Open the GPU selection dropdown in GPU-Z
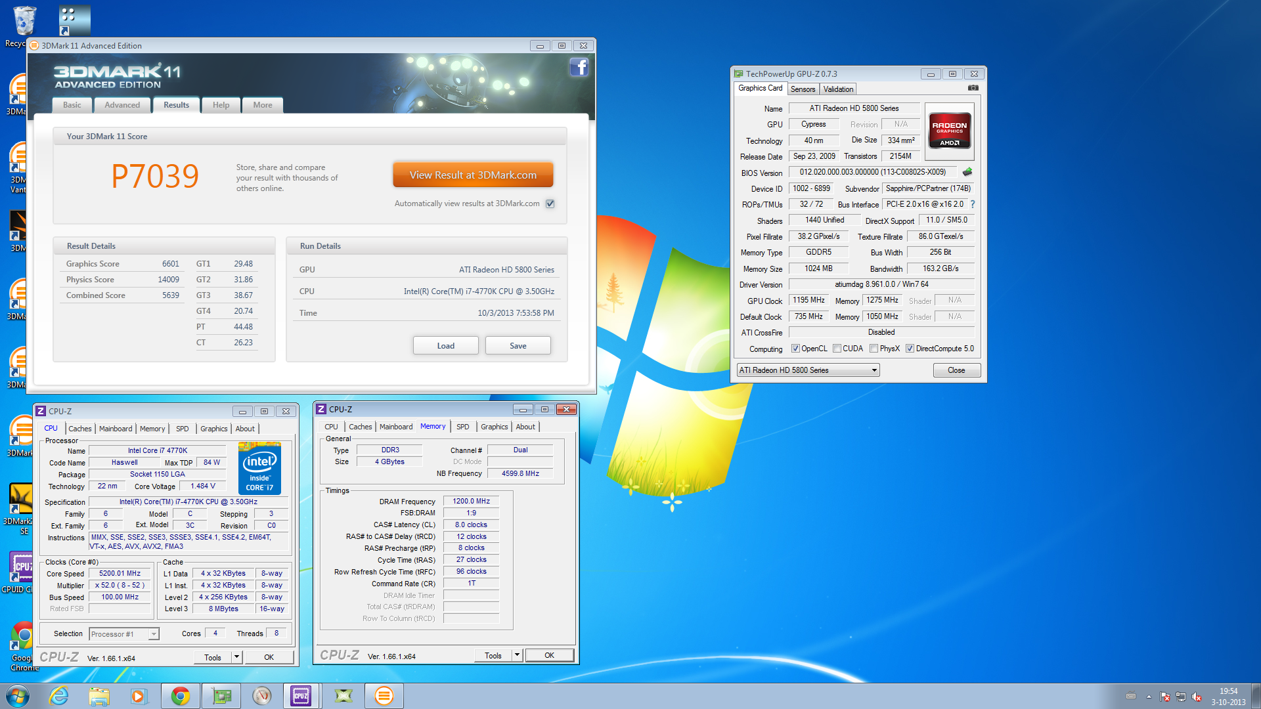Image resolution: width=1261 pixels, height=709 pixels. click(808, 370)
